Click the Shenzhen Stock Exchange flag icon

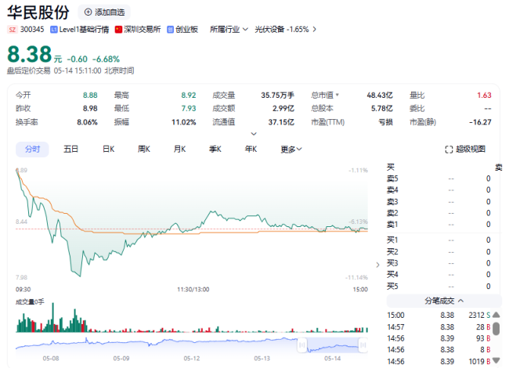click(119, 29)
